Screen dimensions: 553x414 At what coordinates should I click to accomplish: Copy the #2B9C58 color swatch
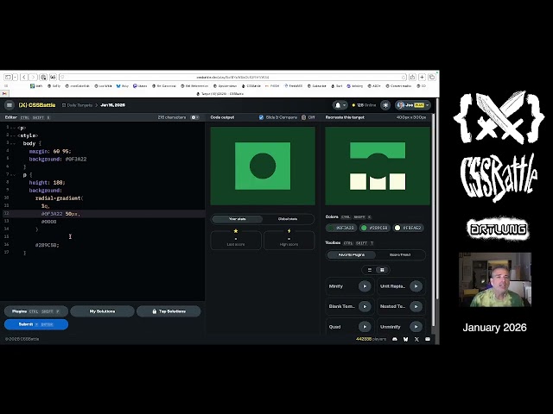click(374, 228)
